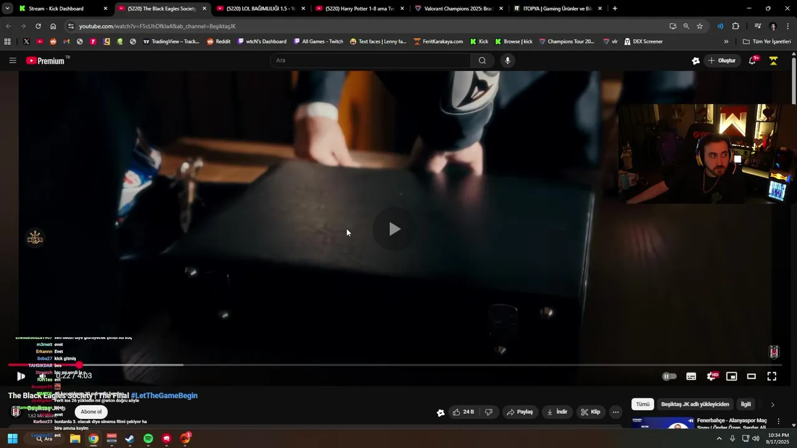This screenshot has width=797, height=448.
Task: Open the Reddit bookmark
Action: coord(219,42)
